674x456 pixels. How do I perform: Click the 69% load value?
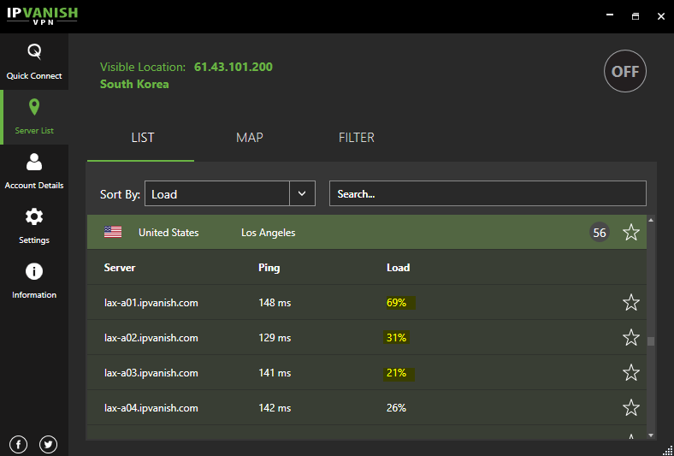(x=396, y=303)
